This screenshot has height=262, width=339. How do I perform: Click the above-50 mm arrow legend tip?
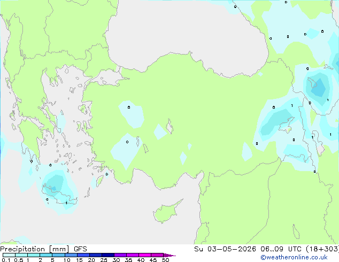(169, 255)
